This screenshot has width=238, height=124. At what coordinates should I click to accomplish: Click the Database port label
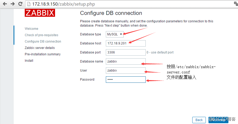[x=90, y=52]
